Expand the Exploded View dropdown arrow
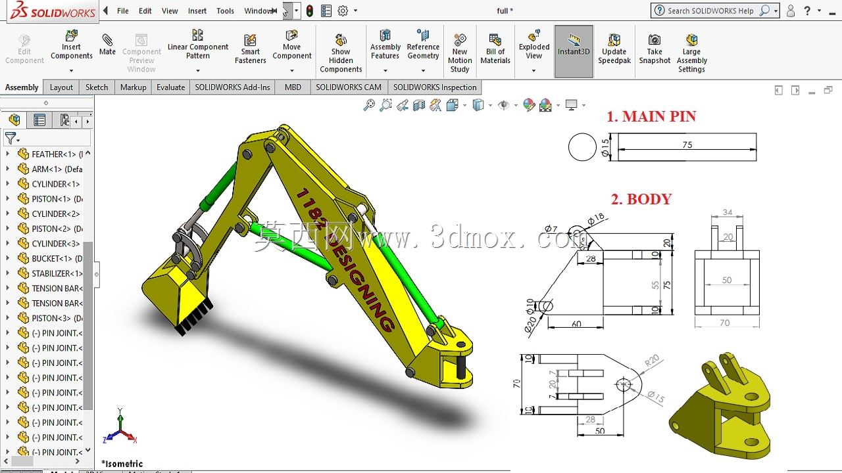 point(533,70)
